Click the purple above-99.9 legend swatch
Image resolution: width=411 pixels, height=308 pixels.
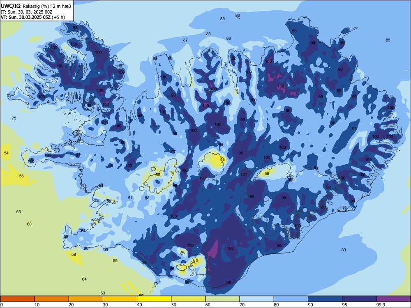pyautogui.click(x=393, y=299)
